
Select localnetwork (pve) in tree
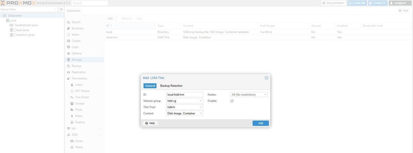26,25
